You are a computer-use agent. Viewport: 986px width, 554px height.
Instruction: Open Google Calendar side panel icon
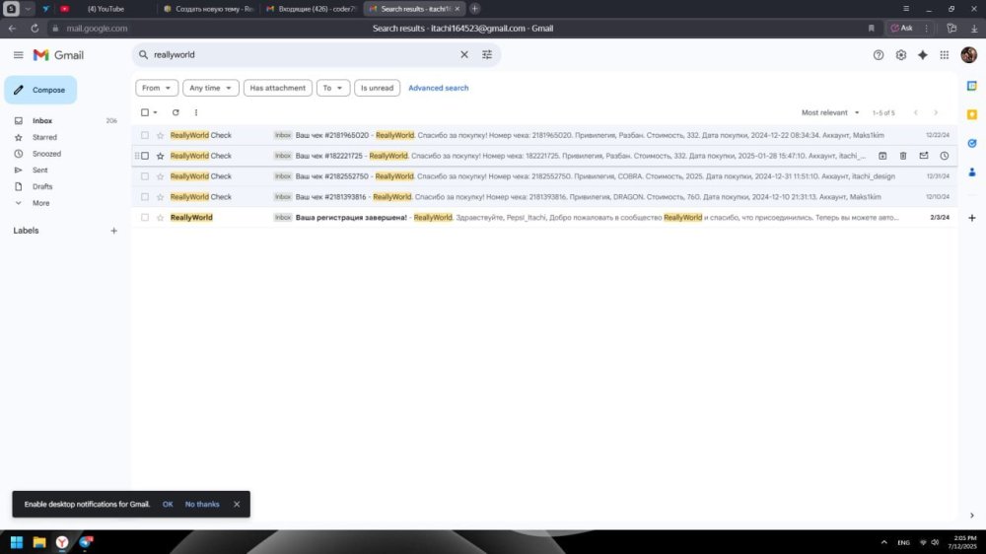(972, 86)
